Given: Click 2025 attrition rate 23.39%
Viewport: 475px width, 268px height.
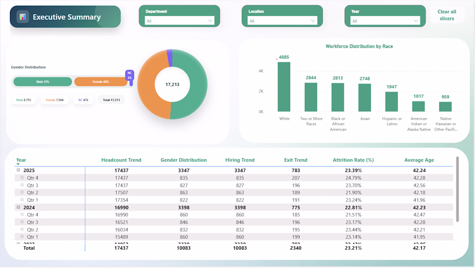Looking at the screenshot, I should (353, 170).
